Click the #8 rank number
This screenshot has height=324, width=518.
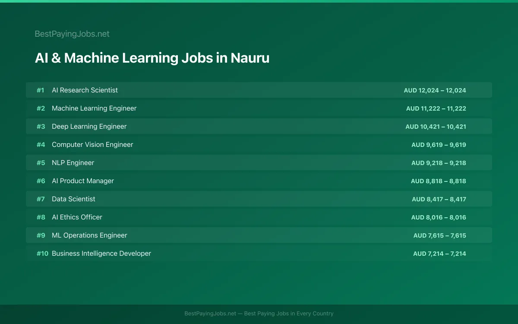coord(41,217)
